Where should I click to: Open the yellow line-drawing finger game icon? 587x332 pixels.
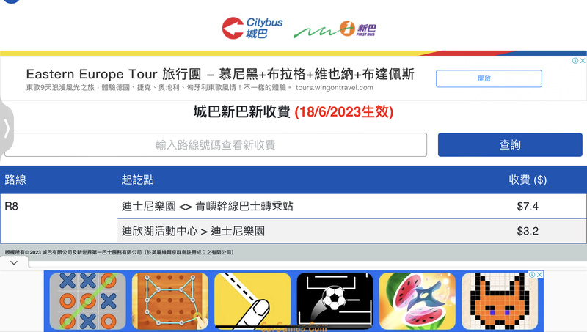(252, 301)
